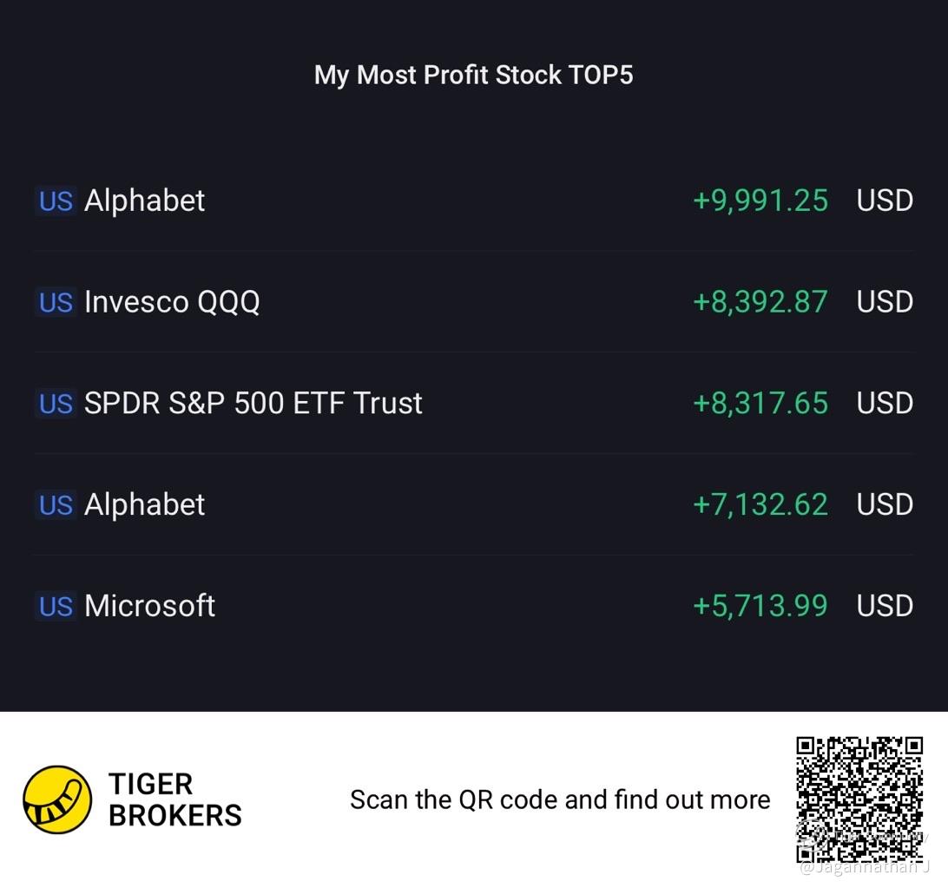Select the second Alphabet stock name

pyautogui.click(x=144, y=504)
